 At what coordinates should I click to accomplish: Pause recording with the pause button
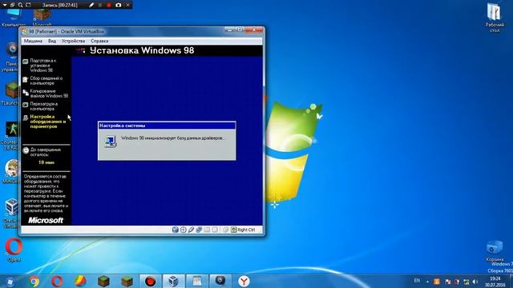(100, 5)
